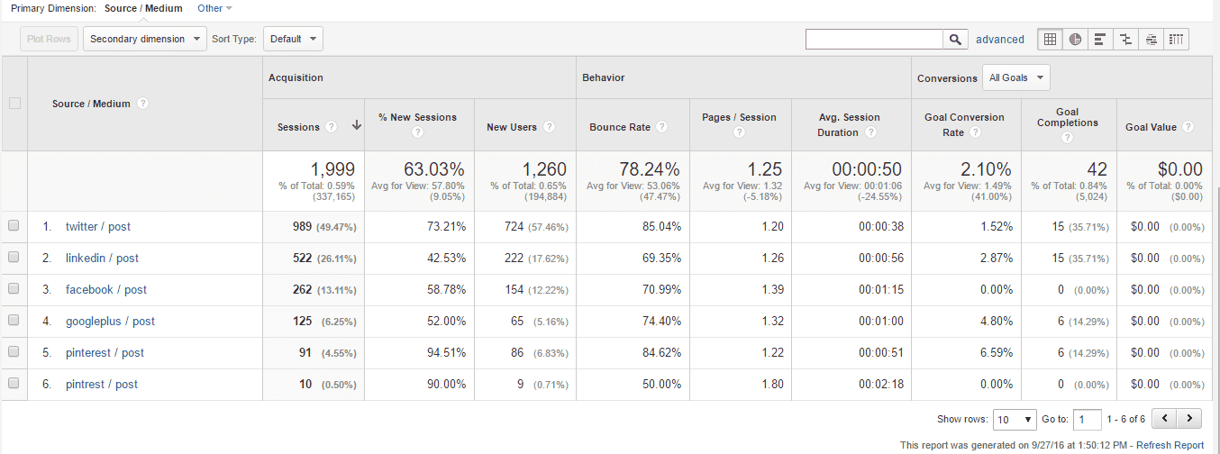Select the bar chart Performance view

click(1100, 39)
